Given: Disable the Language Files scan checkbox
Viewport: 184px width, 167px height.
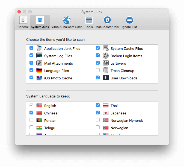Looking at the screenshot, I should pos(31,70).
